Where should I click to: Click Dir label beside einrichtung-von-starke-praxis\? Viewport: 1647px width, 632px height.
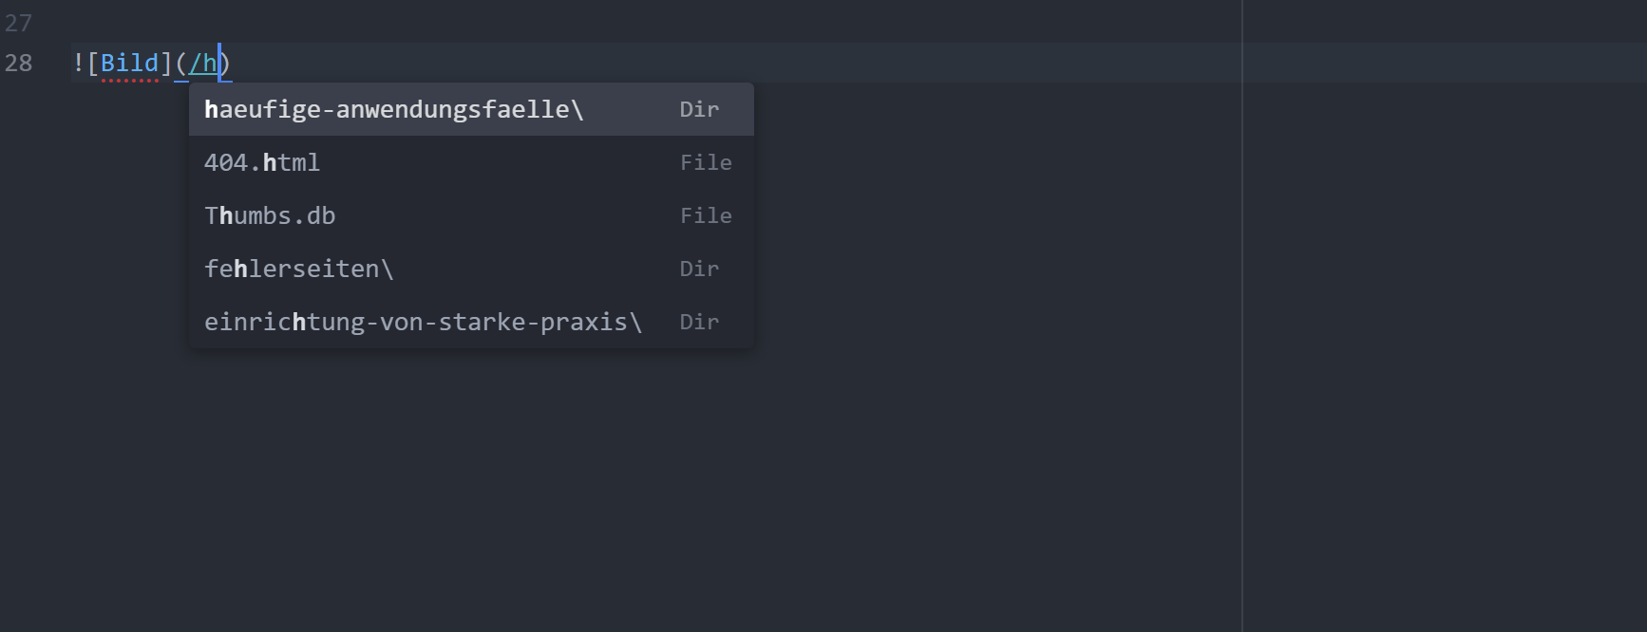point(699,322)
